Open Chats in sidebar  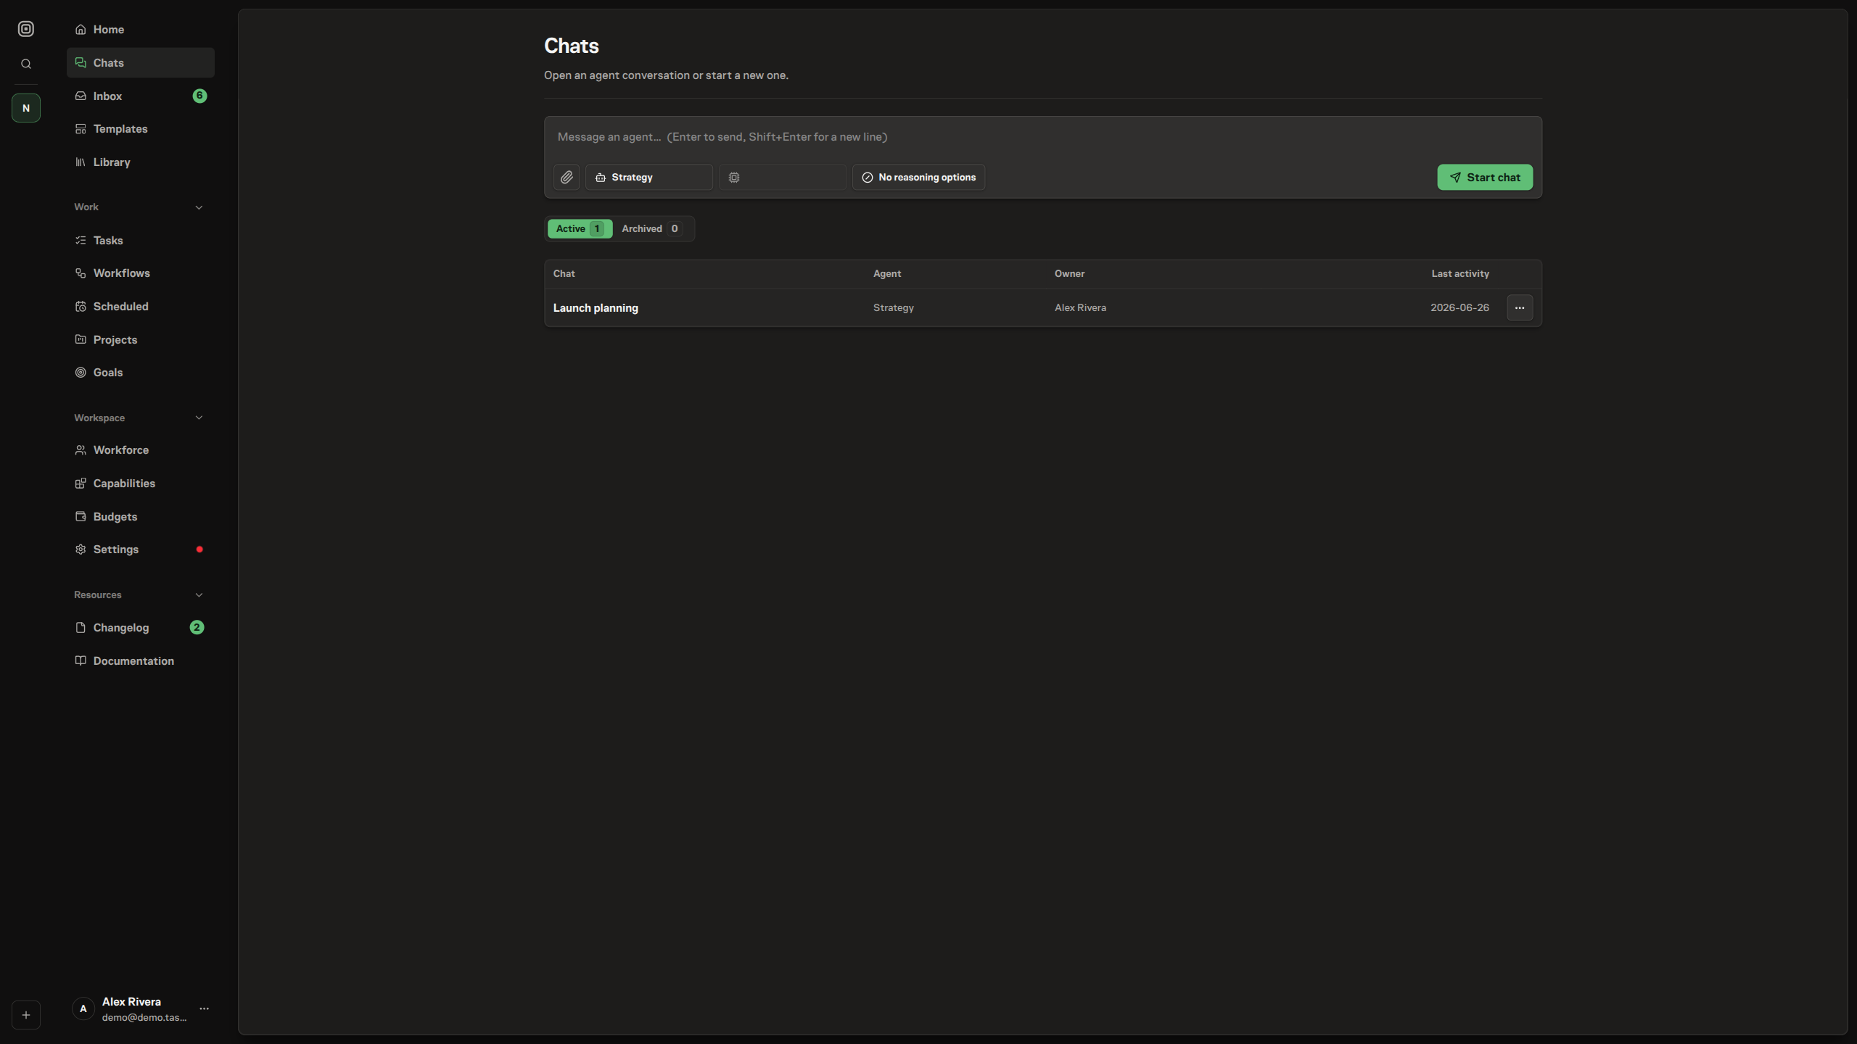pyautogui.click(x=141, y=63)
